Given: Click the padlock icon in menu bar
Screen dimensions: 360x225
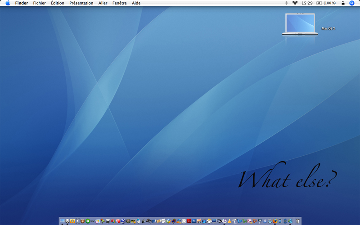Looking at the screenshot, I should [343, 3].
